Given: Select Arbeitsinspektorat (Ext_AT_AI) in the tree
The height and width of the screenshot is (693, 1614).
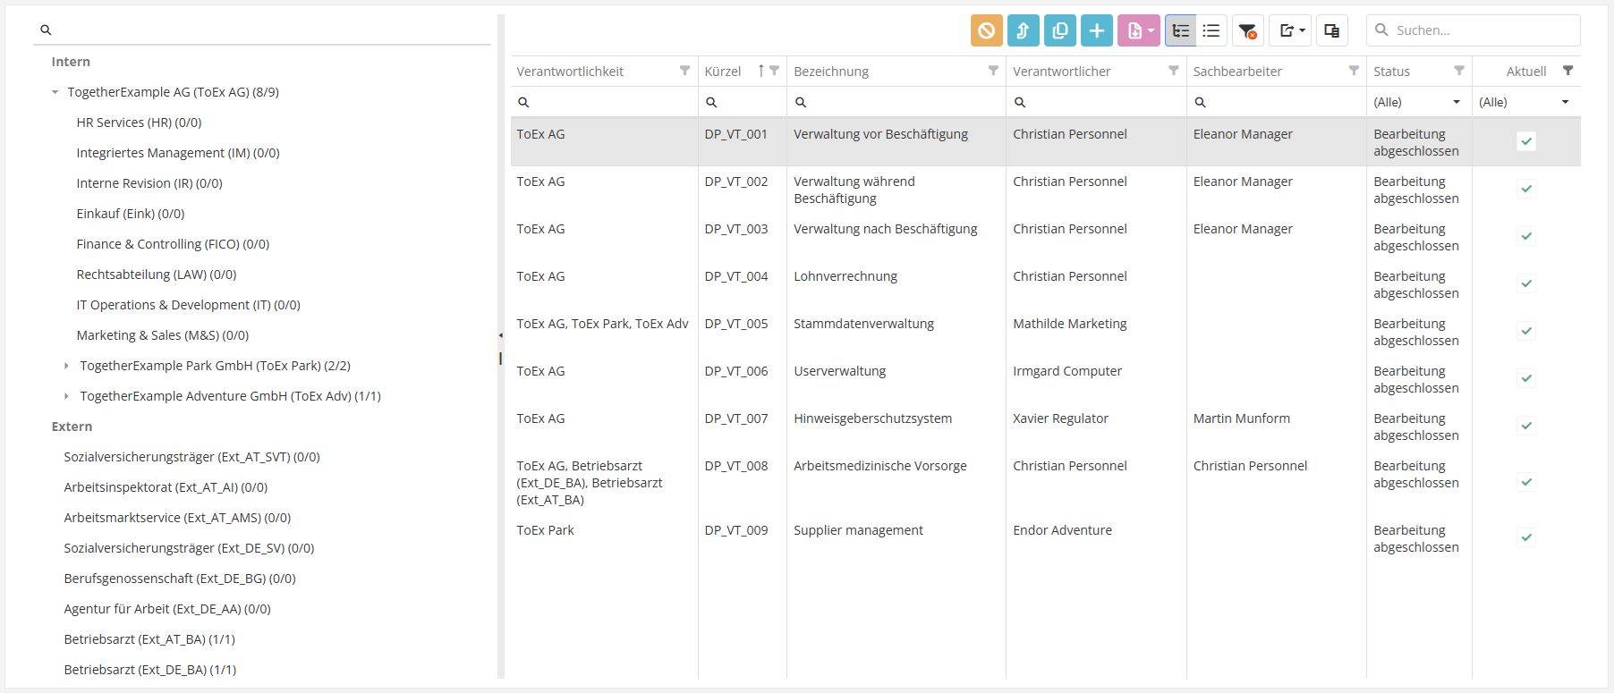Looking at the screenshot, I should point(166,487).
